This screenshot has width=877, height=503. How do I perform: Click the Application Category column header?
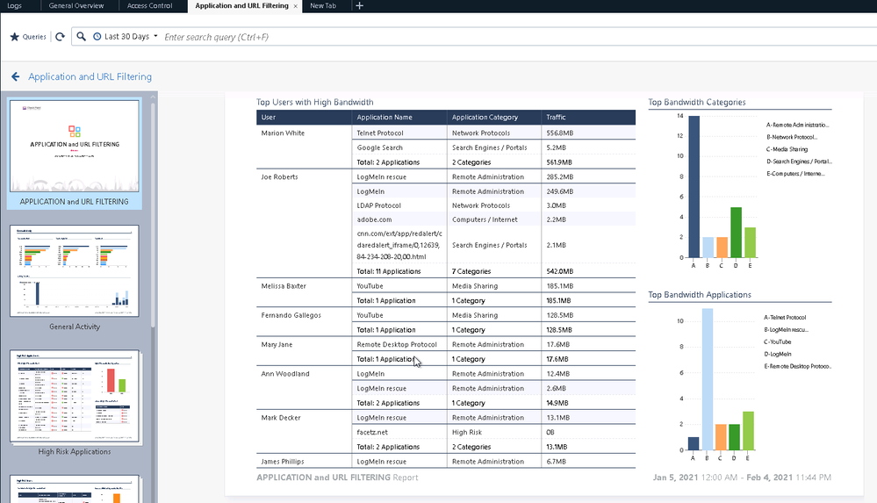click(494, 118)
